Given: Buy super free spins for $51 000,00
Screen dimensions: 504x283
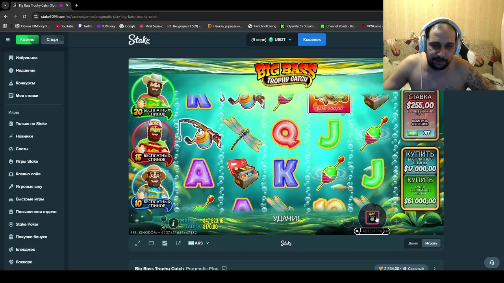Looking at the screenshot, I should click(x=420, y=191).
